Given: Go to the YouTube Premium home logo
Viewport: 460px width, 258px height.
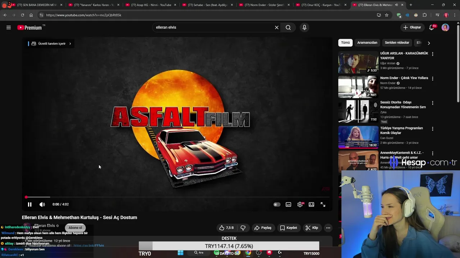Looking at the screenshot, I should (x=29, y=28).
